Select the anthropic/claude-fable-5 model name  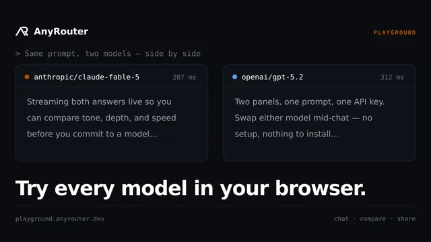click(87, 77)
